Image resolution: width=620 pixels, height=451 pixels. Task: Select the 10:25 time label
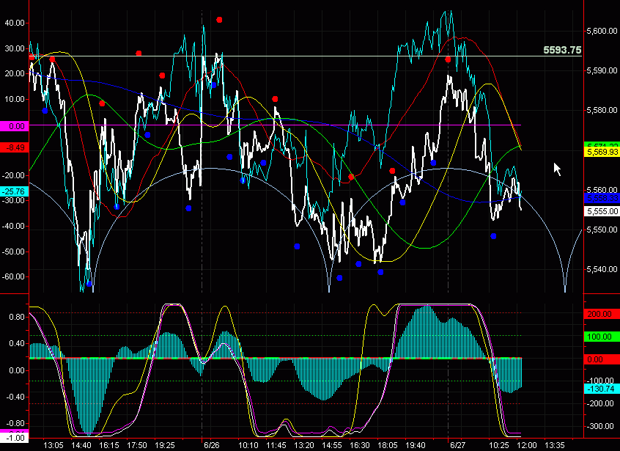(x=499, y=445)
